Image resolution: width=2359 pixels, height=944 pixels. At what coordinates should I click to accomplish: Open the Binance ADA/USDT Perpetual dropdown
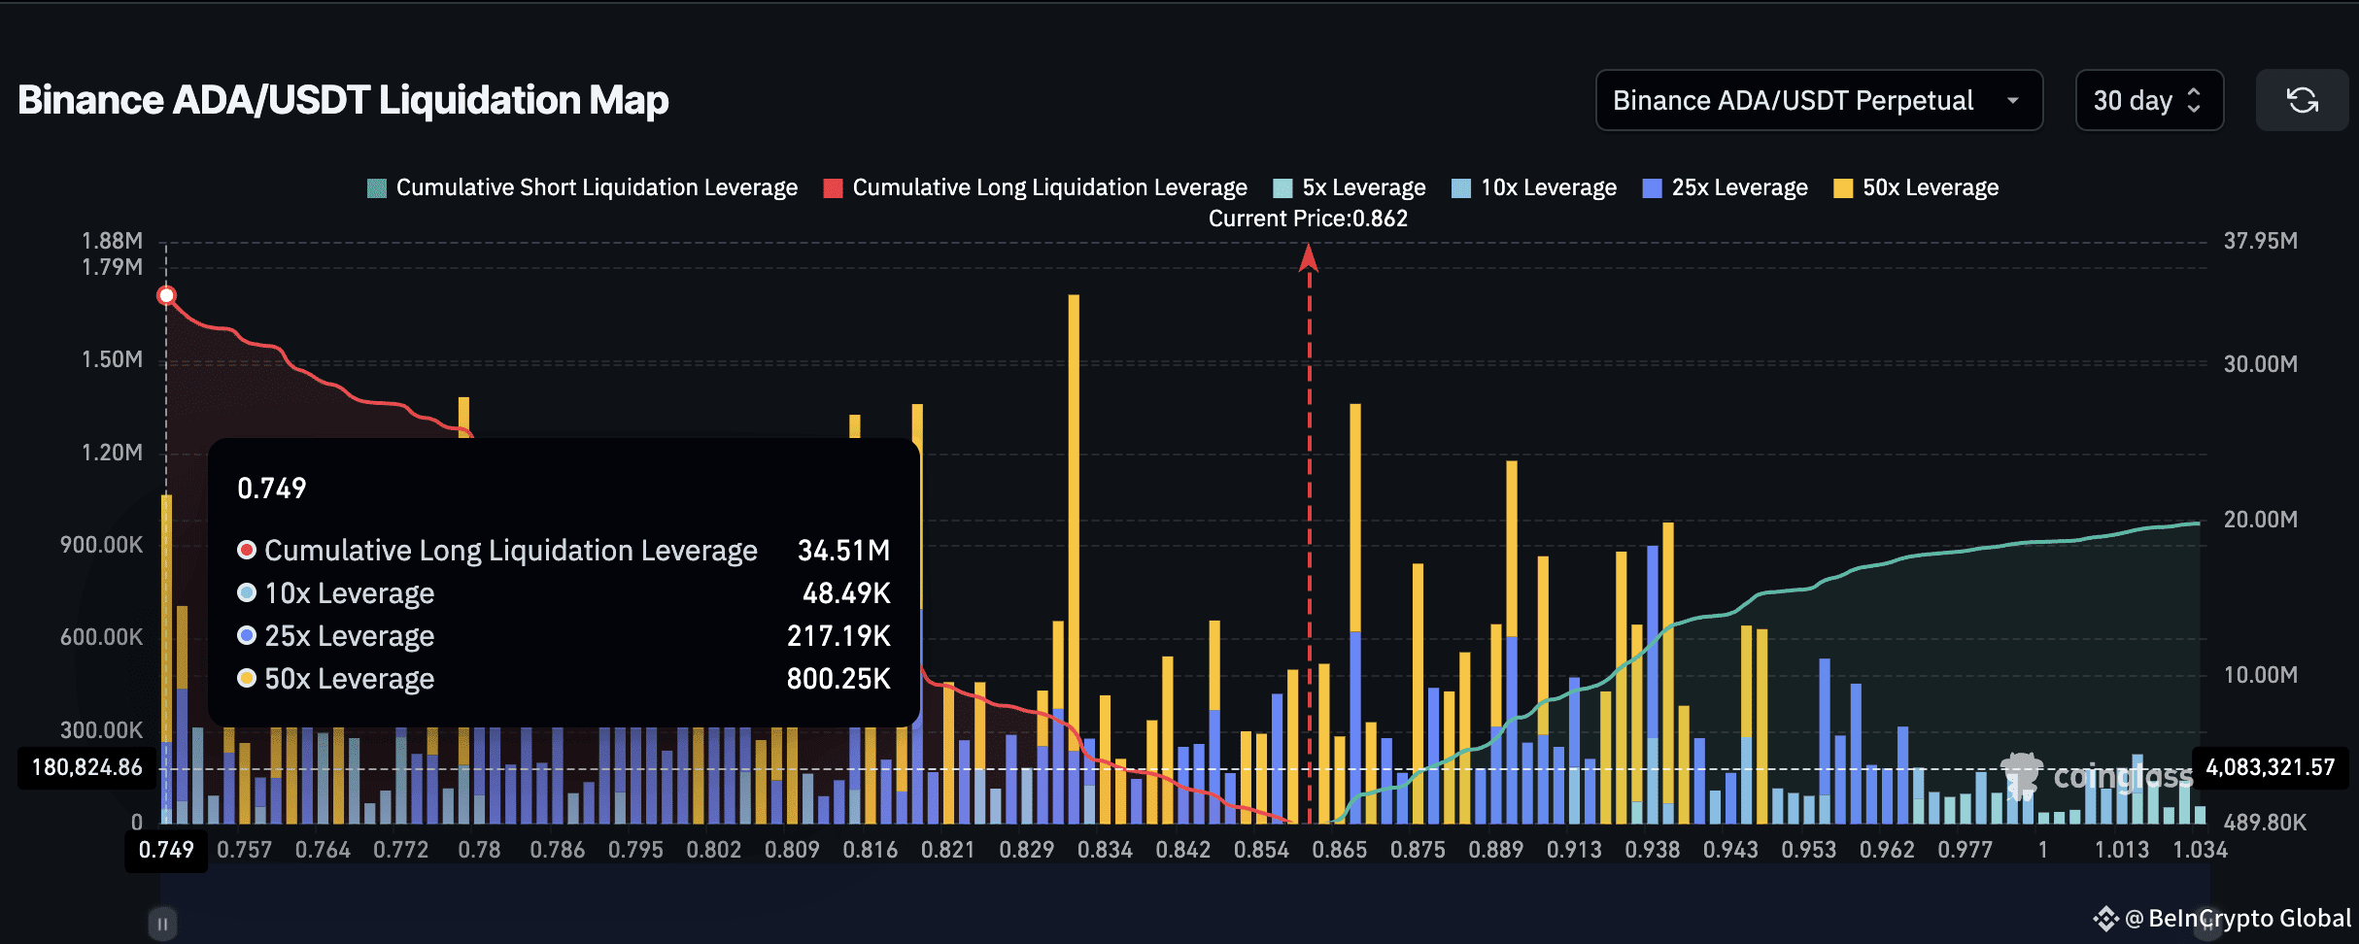point(1819,100)
